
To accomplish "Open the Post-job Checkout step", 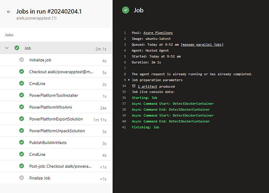I will click(x=56, y=166).
